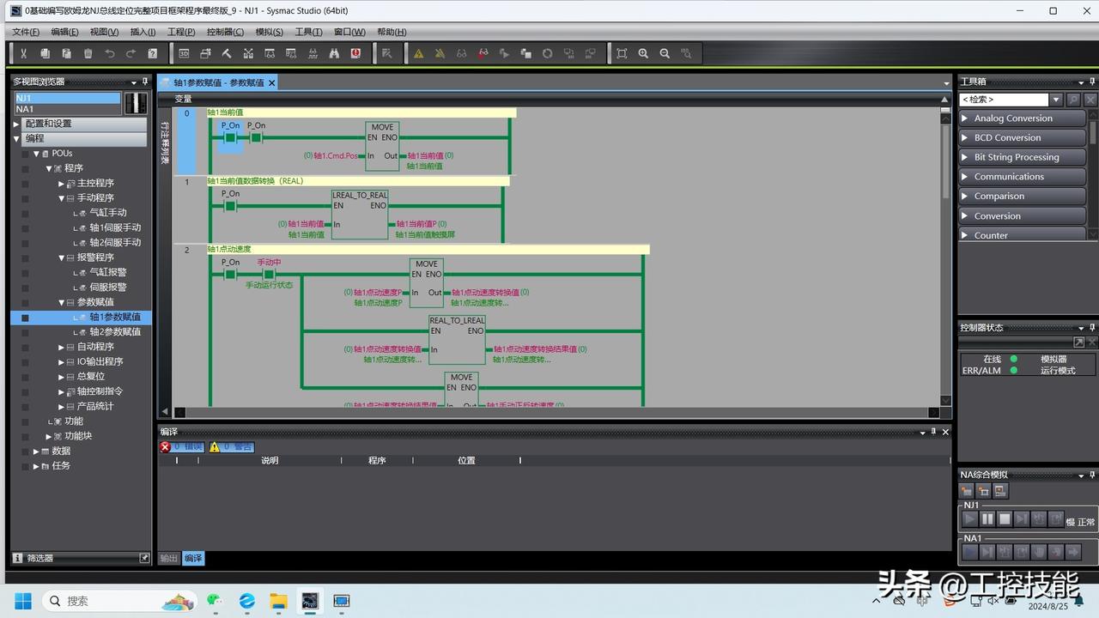1099x618 pixels.
Task: Expand the IO输出程序 tree node
Action: click(61, 361)
